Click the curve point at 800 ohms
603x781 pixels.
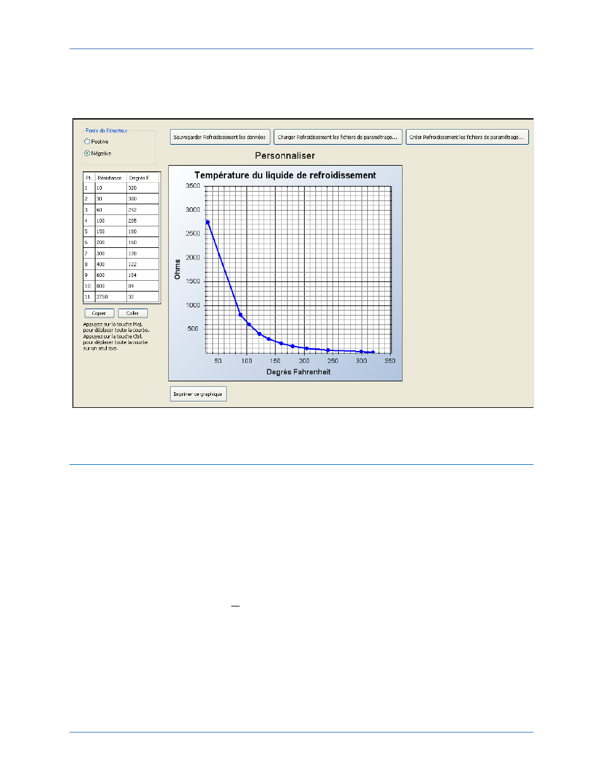(240, 315)
